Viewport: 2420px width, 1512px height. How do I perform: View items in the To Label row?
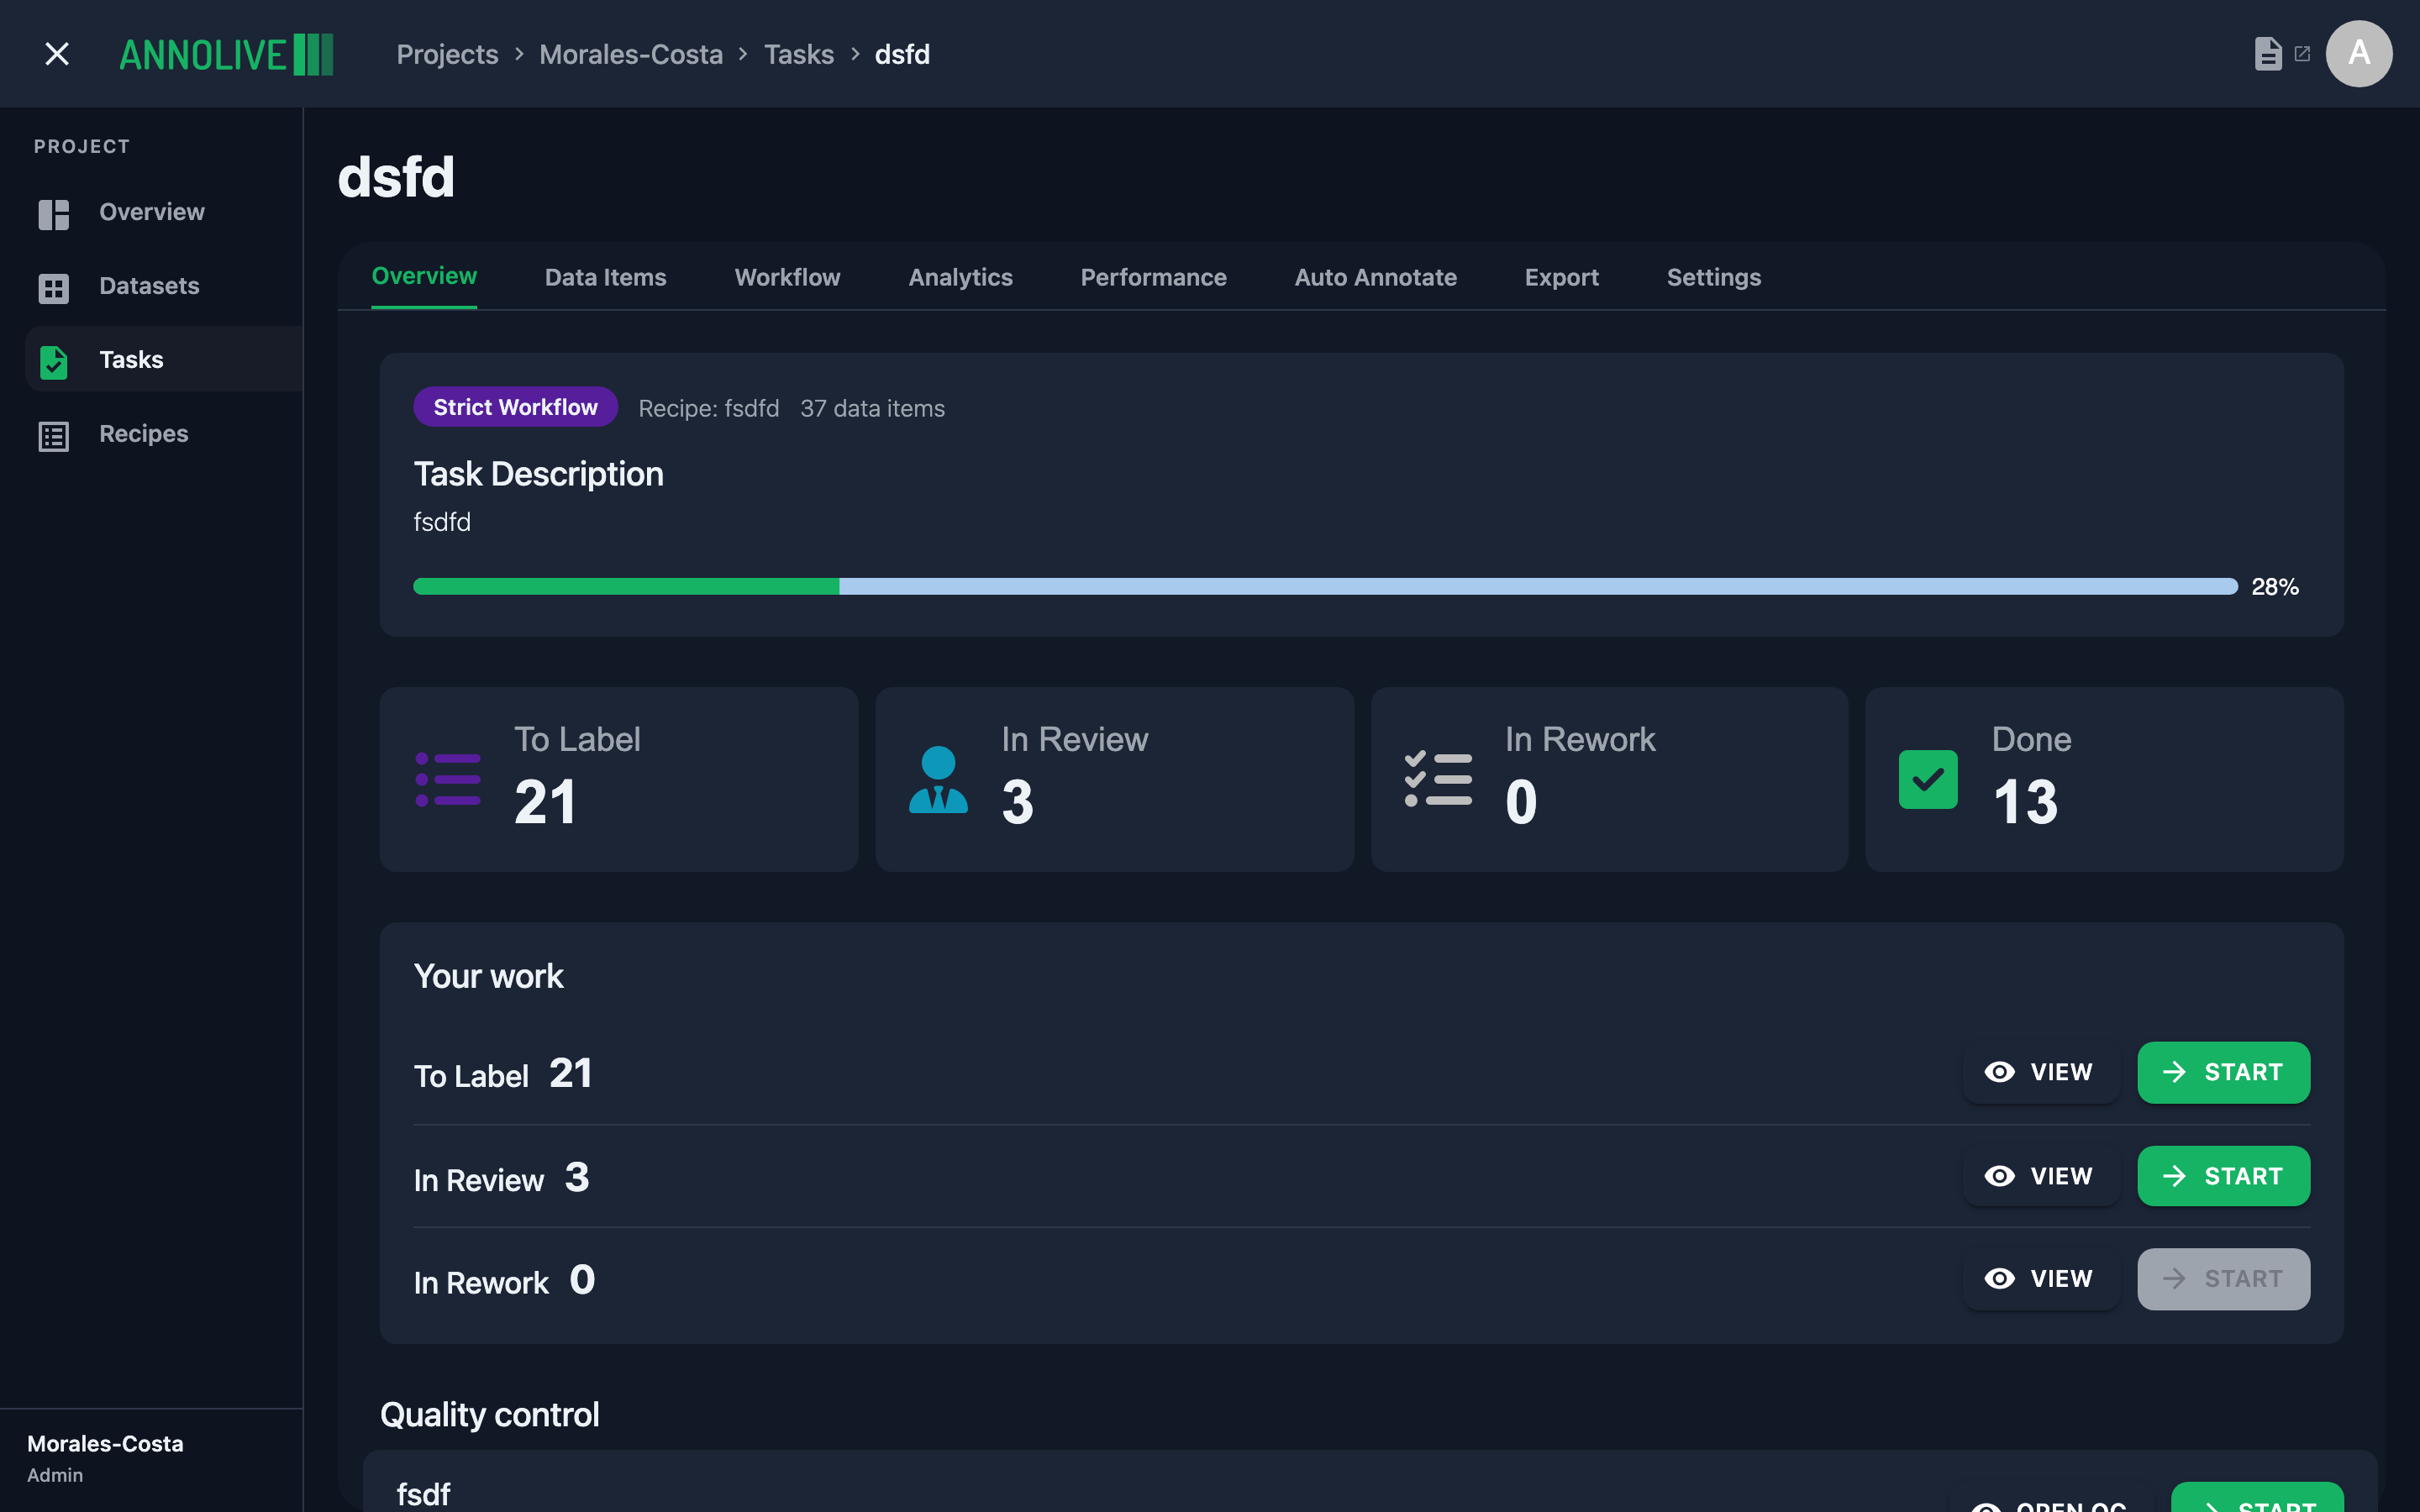pyautogui.click(x=2040, y=1072)
